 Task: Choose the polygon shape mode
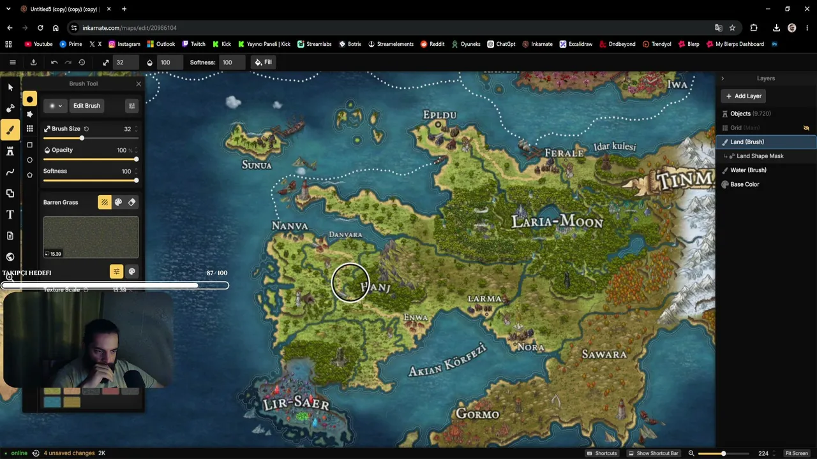(x=29, y=175)
